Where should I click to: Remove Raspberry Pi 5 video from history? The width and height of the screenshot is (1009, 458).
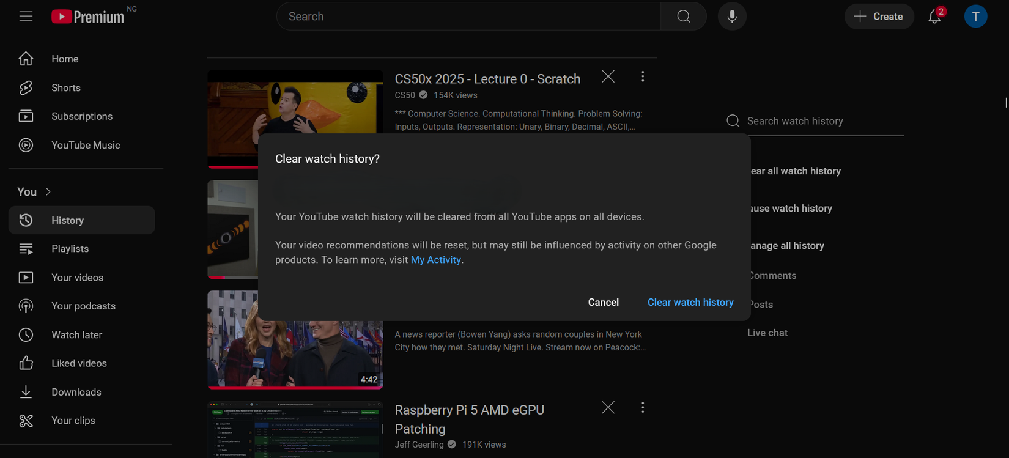pos(608,407)
